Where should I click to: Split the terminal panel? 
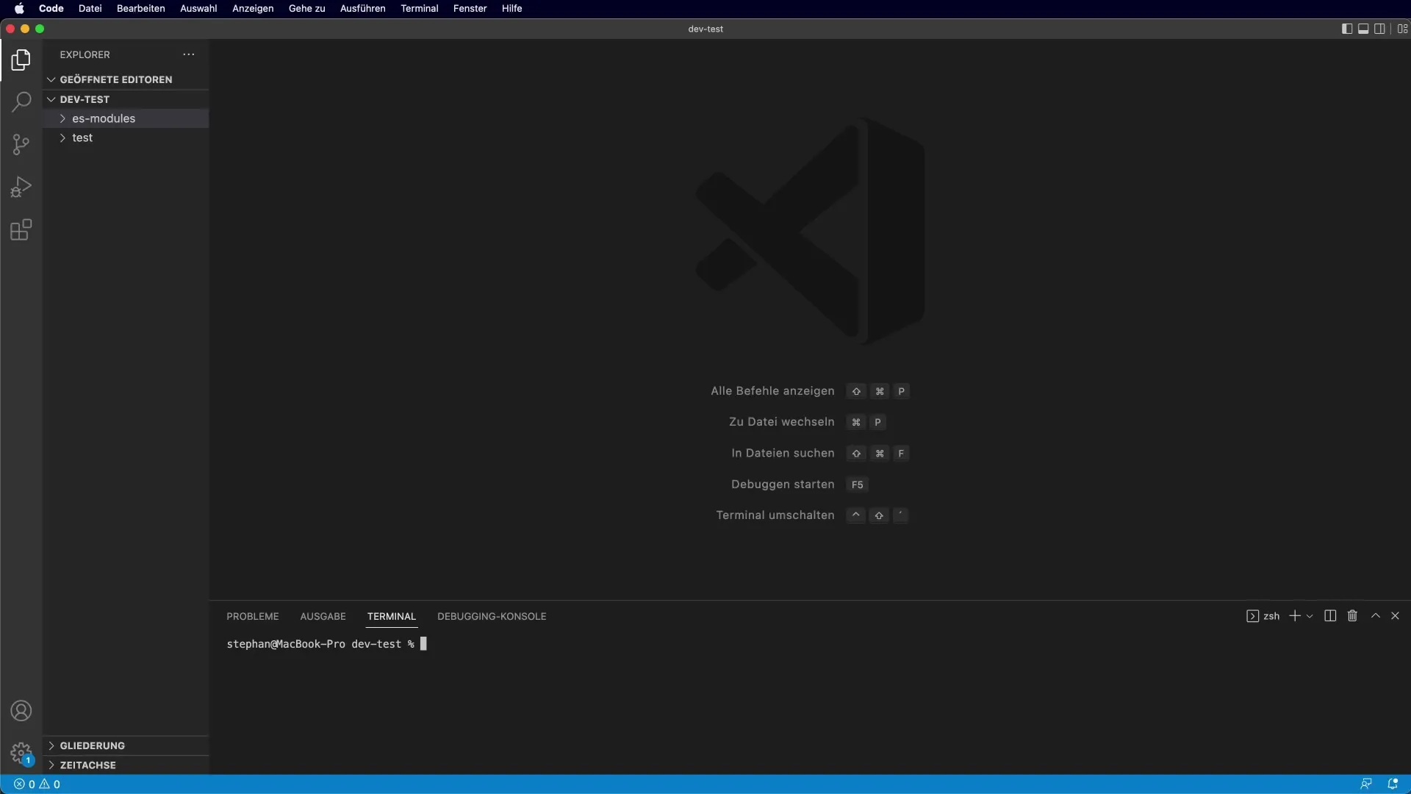tap(1330, 616)
